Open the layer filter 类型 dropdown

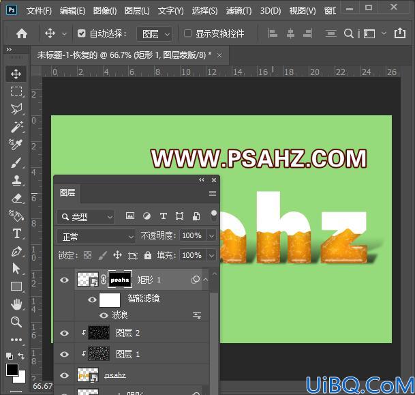click(x=85, y=217)
